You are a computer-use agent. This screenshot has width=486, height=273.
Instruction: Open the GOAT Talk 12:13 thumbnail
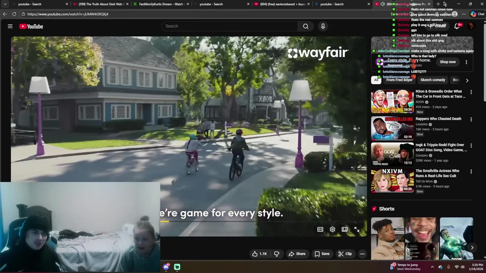coord(392,154)
